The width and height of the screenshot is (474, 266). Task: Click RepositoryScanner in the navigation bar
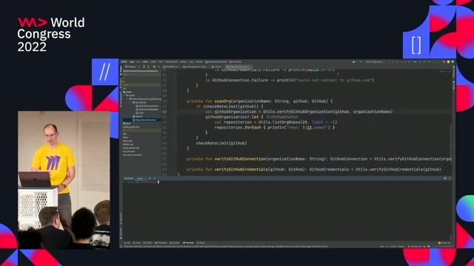pos(216,62)
